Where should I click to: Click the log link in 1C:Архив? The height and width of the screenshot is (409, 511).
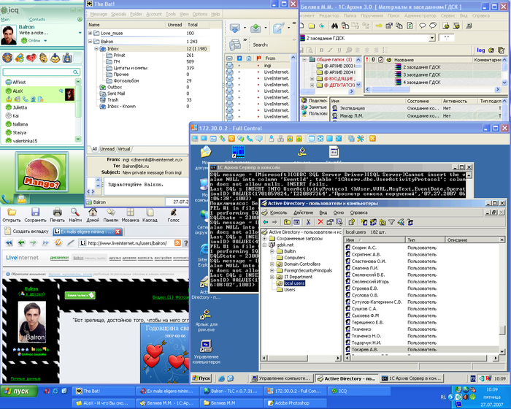(x=480, y=50)
